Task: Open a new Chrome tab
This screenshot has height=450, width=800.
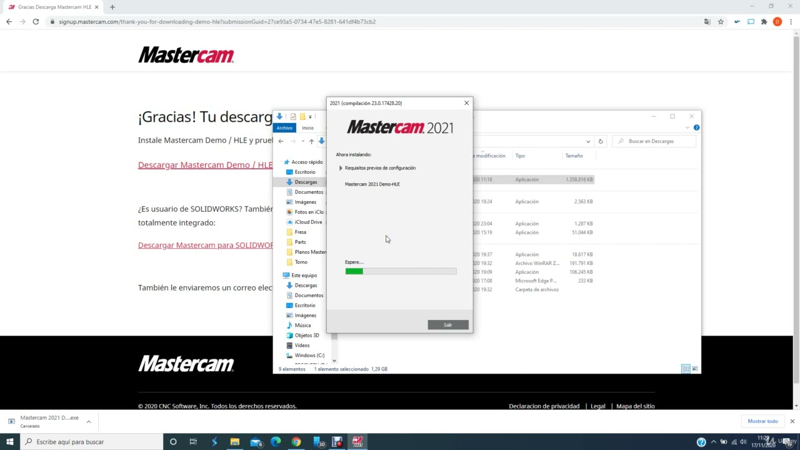Action: [x=112, y=7]
